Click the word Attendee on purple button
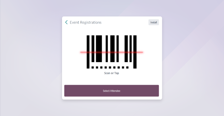 [115, 91]
